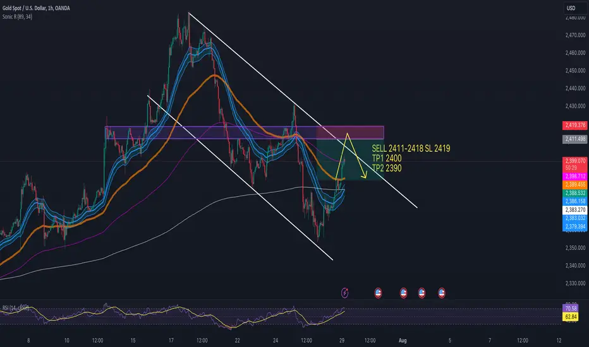589x347 pixels.
Task: Click the 2,450.000 price scale value
Action: click(x=575, y=70)
